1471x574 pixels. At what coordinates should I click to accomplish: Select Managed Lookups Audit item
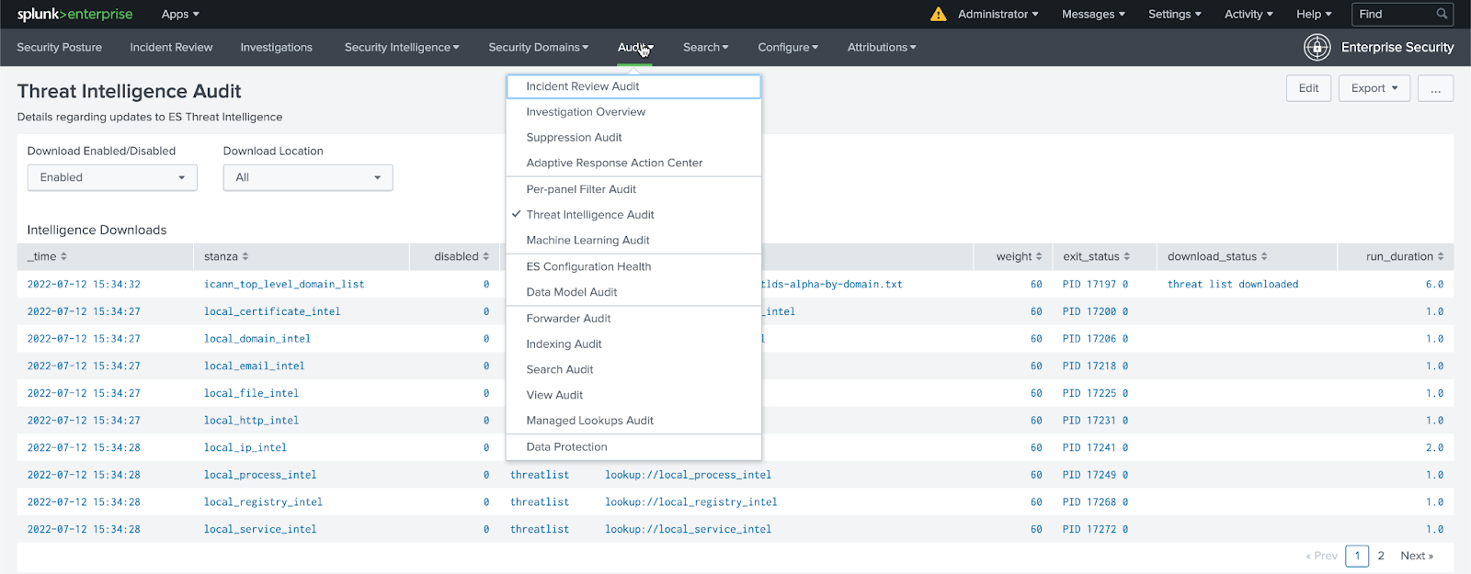click(x=633, y=421)
